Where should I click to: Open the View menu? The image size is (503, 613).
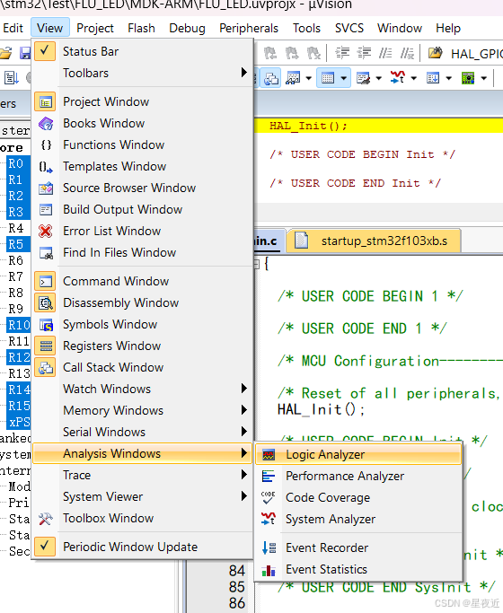(50, 28)
